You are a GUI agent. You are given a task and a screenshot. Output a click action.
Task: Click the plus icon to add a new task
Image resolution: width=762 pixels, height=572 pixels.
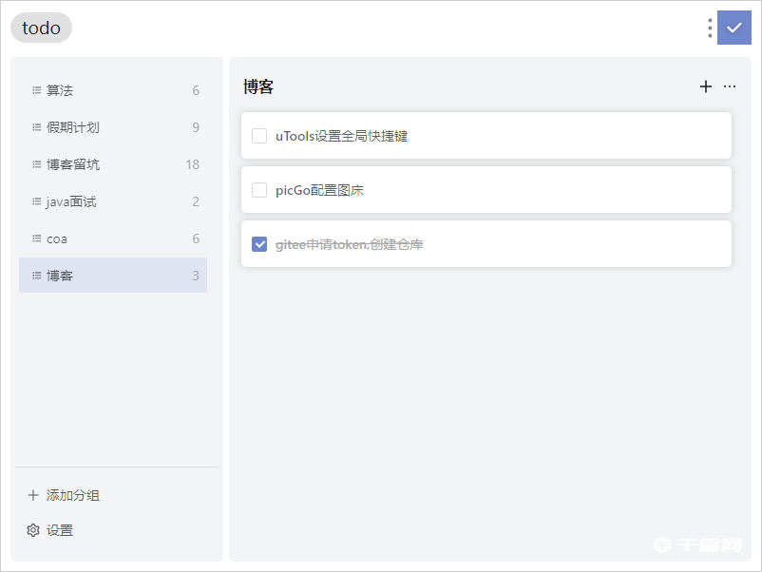click(706, 86)
